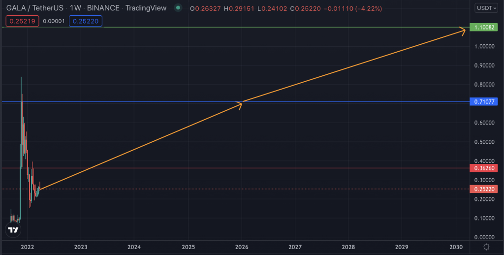
Task: Click the 1.00000 price axis label
Action: (484, 47)
